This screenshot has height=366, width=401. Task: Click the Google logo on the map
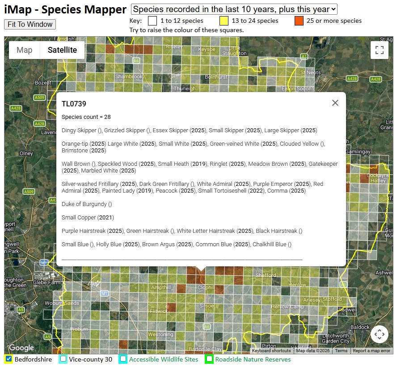click(21, 348)
